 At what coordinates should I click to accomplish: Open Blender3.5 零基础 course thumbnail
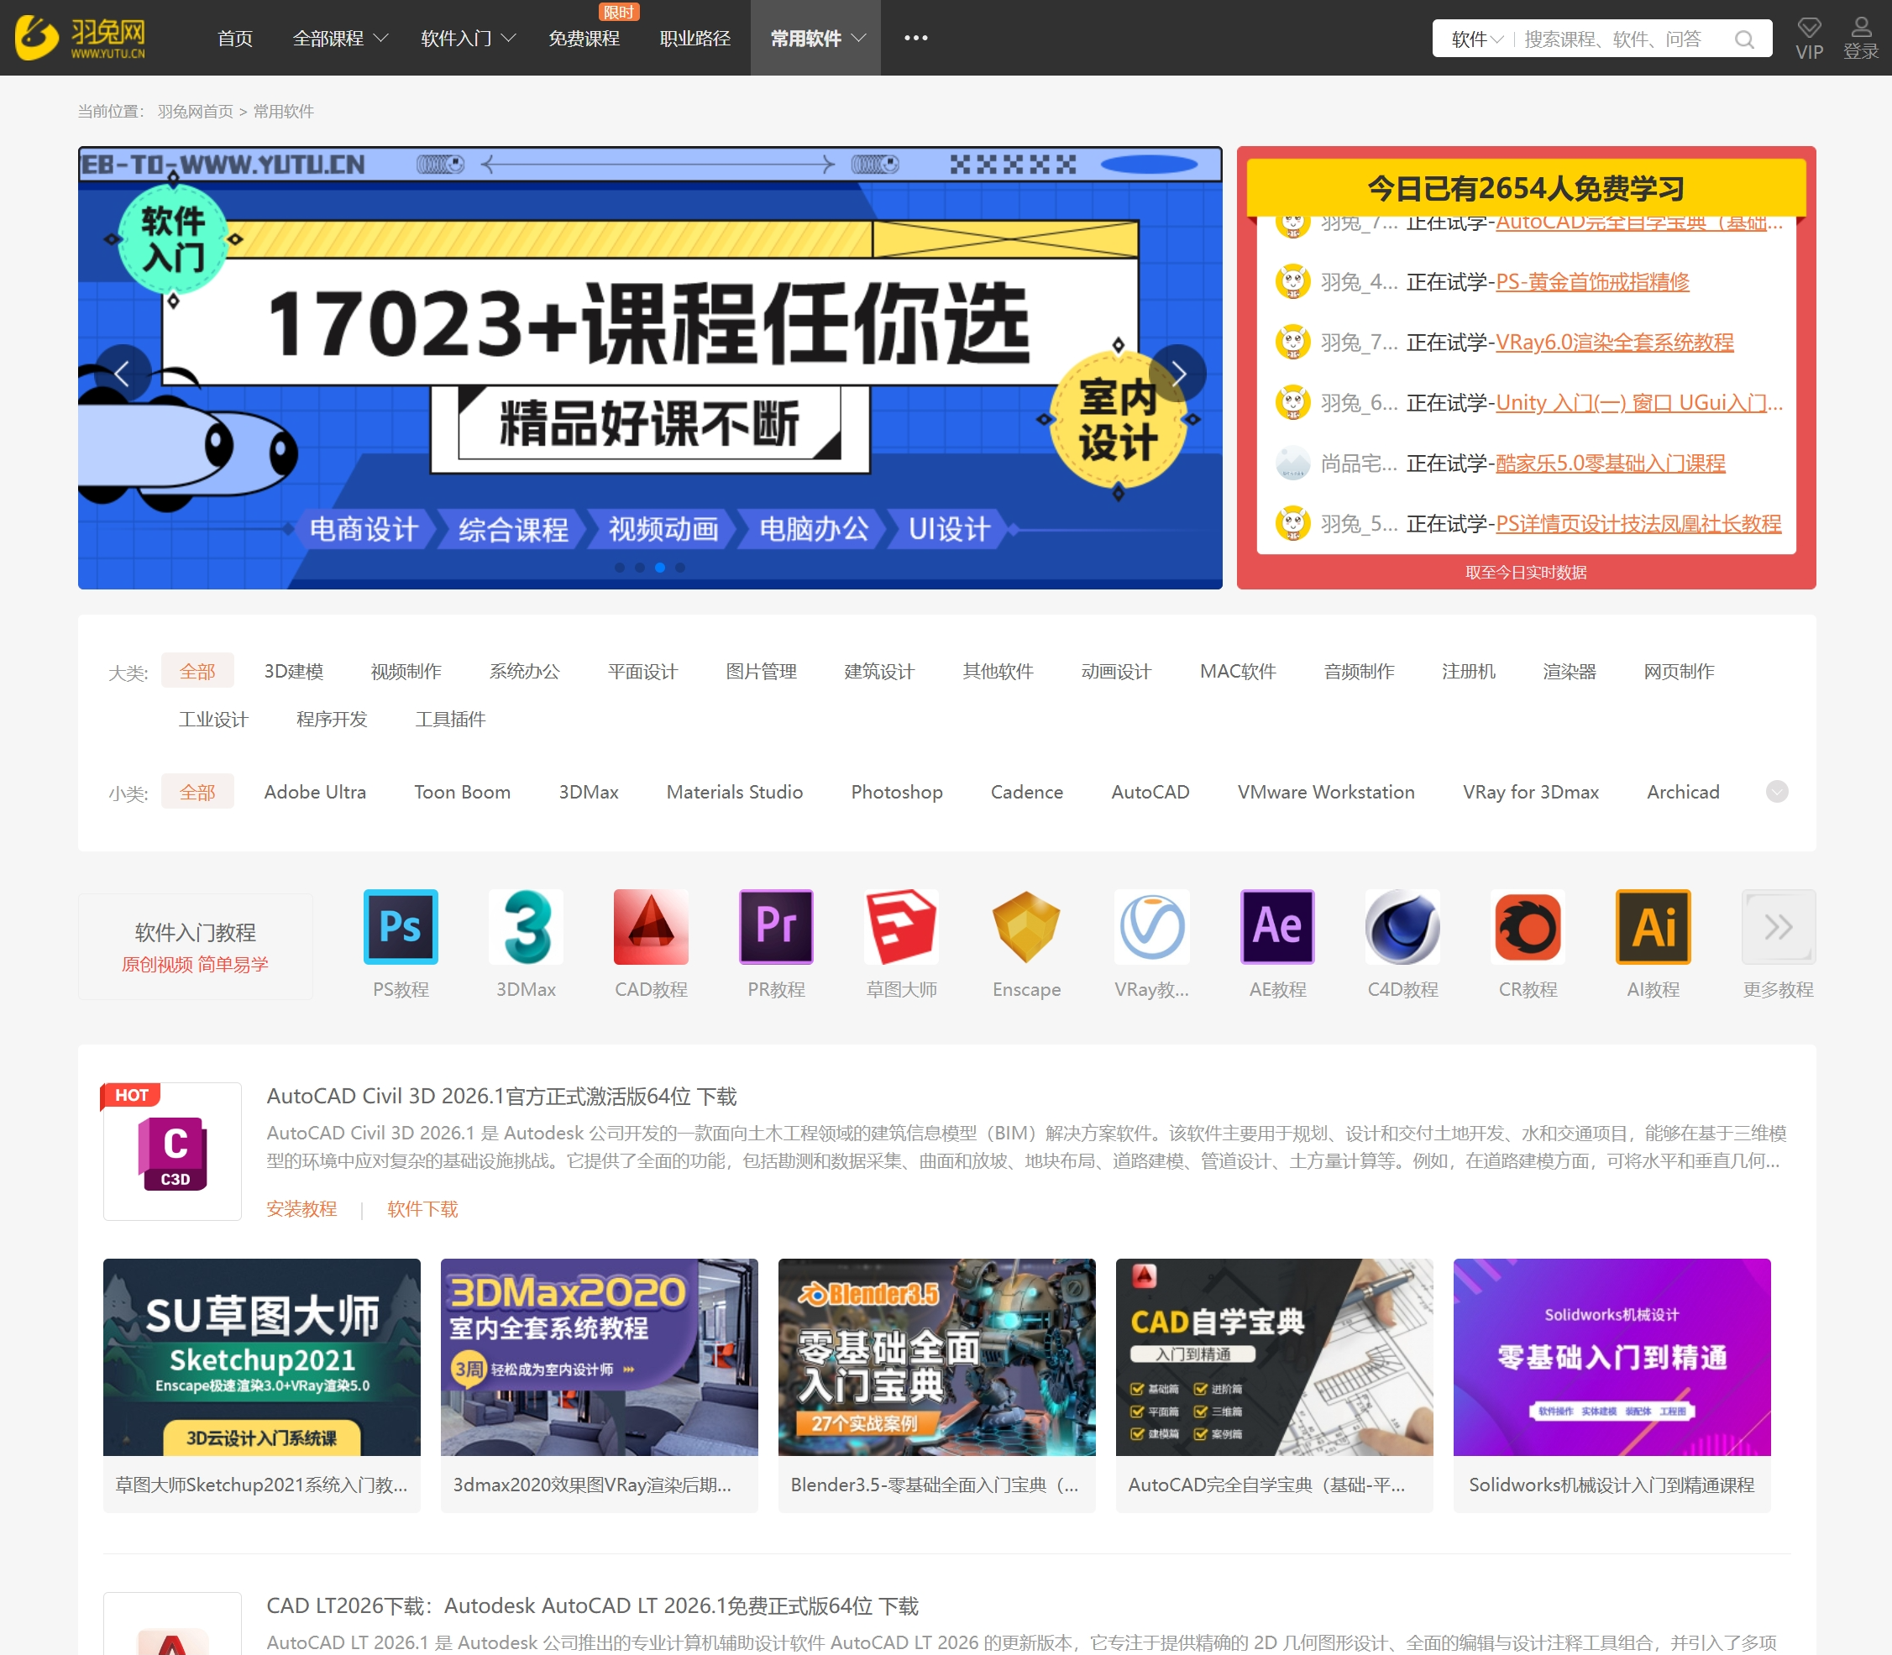click(x=936, y=1357)
